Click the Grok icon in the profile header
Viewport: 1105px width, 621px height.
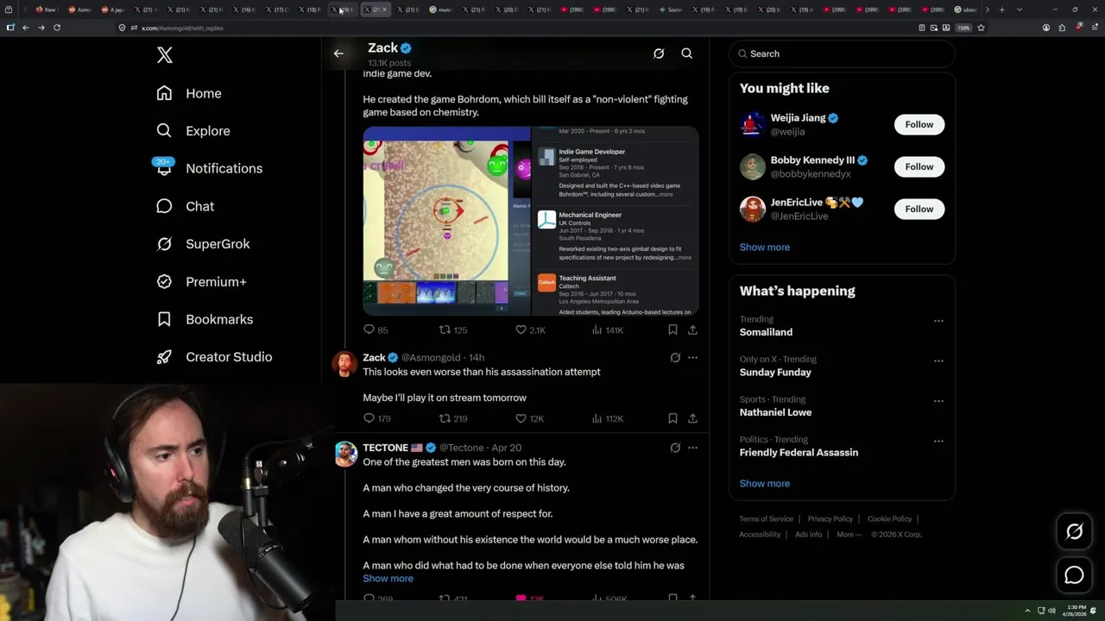click(659, 53)
